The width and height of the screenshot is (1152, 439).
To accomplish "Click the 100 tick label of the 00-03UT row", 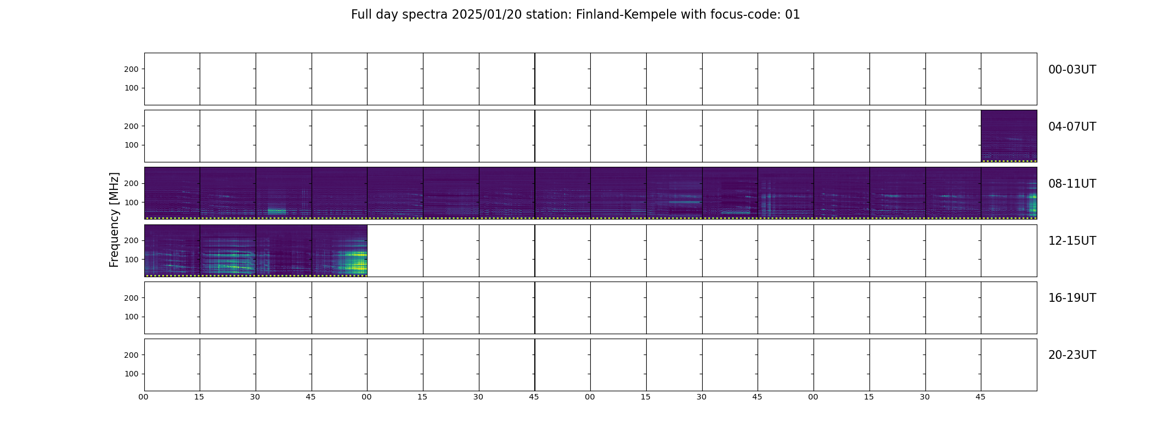I will coord(131,88).
